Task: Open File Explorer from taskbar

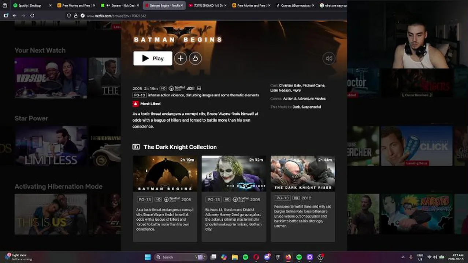Action: (x=235, y=257)
